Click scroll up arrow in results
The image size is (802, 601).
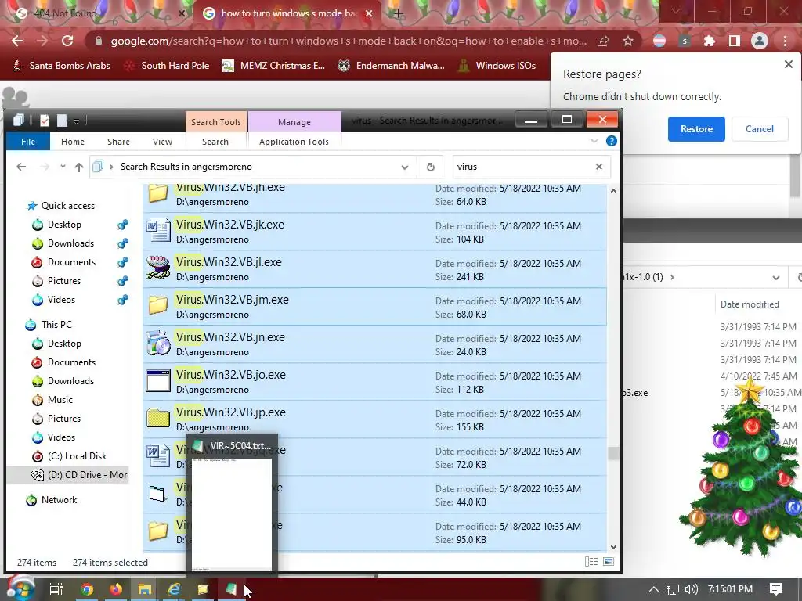(x=613, y=191)
